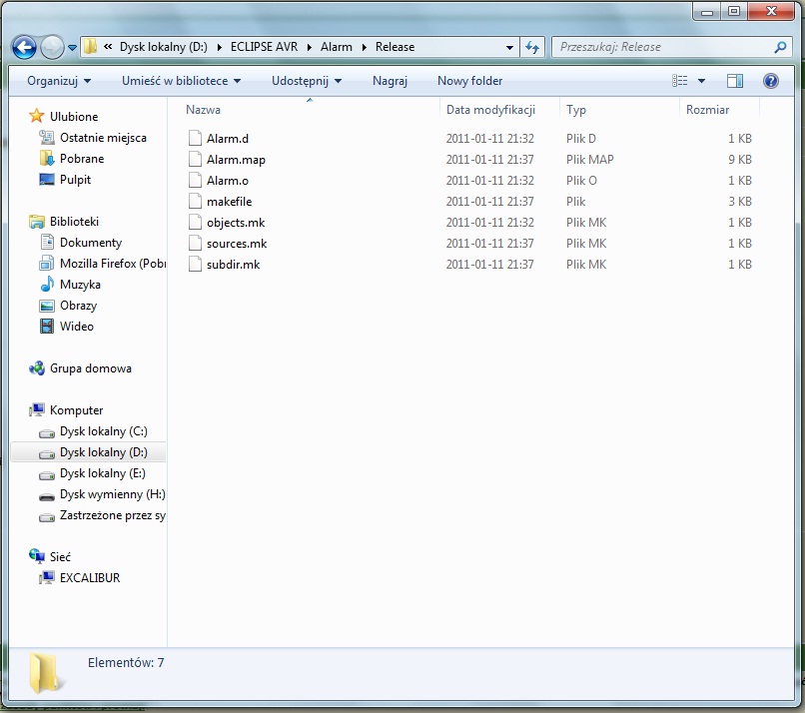Open Help with question mark icon
This screenshot has height=713, width=805.
[771, 81]
